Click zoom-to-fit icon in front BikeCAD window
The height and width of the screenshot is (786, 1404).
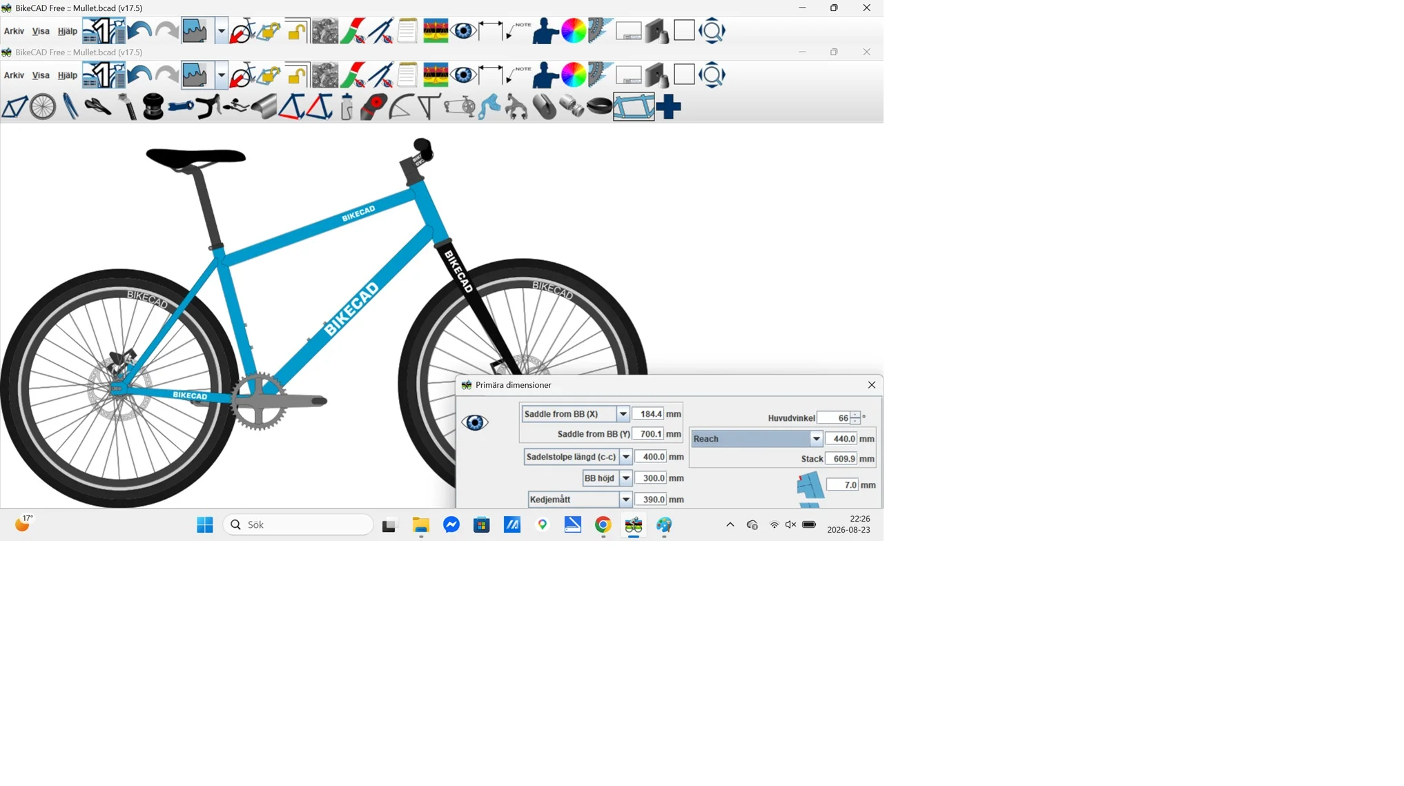tap(712, 75)
